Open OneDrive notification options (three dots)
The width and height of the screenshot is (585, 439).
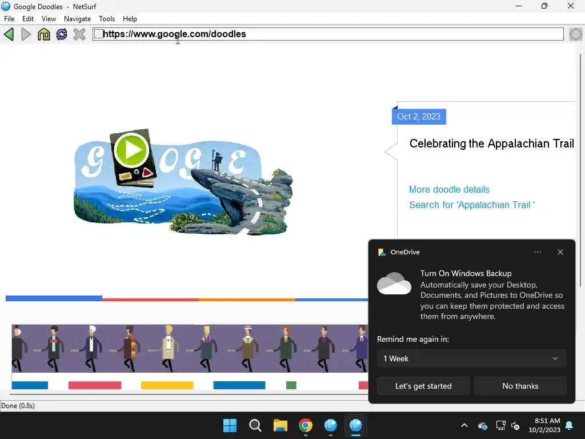coord(537,252)
